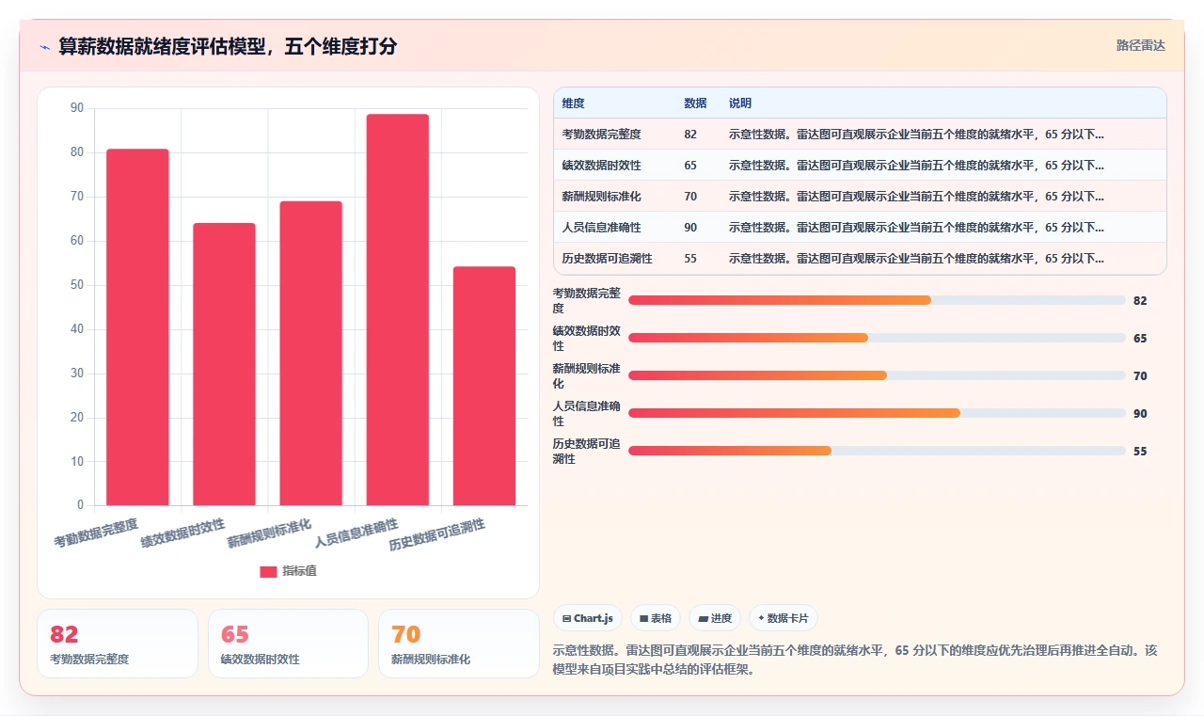Viewport: 1204px width, 716px height.
Task: Click the 数据 column header
Action: point(695,103)
